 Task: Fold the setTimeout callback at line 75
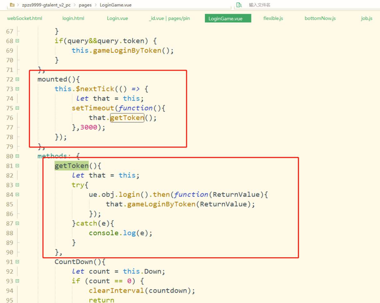click(17, 108)
